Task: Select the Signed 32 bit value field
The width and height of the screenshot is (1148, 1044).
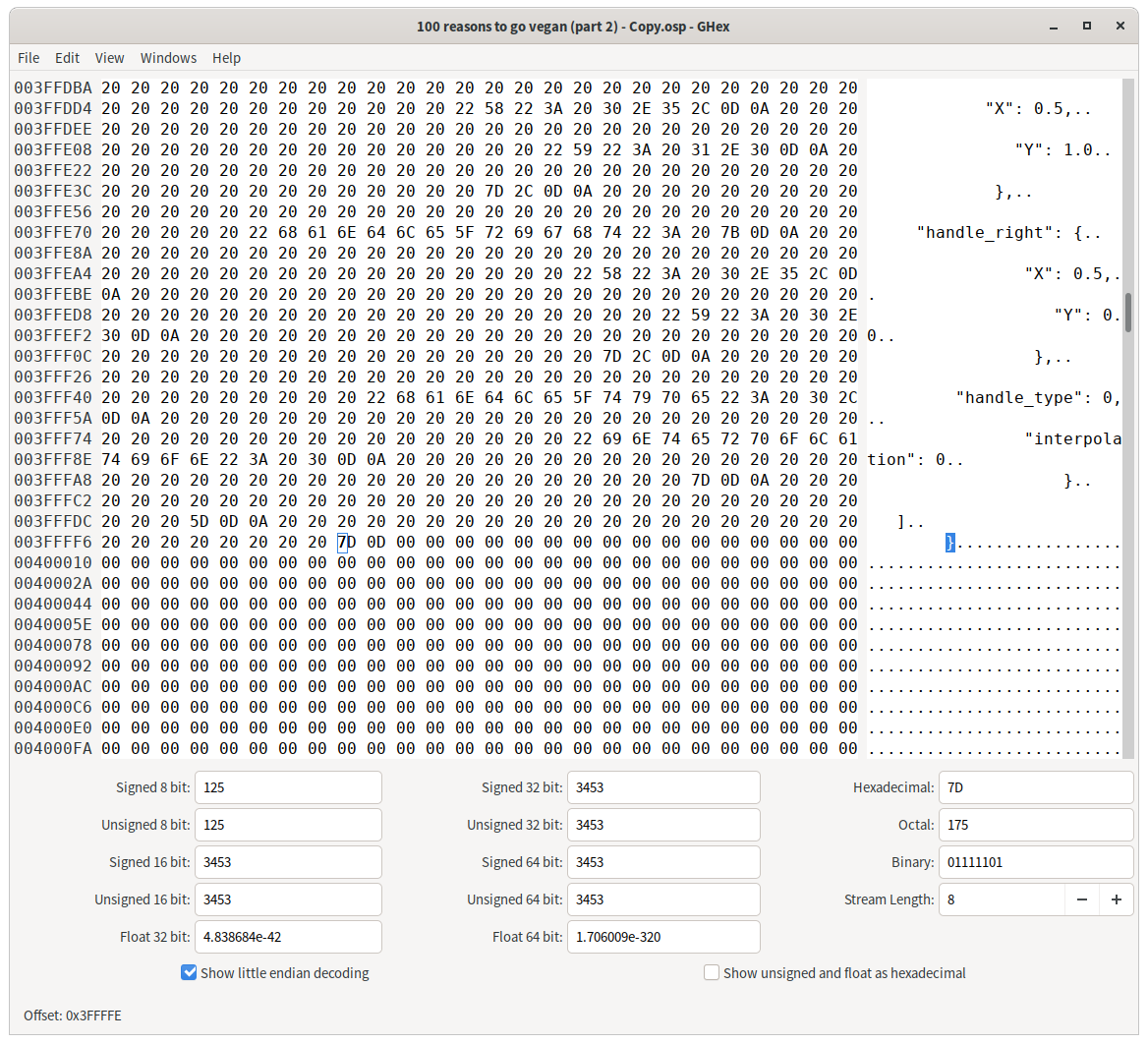Action: tap(663, 787)
